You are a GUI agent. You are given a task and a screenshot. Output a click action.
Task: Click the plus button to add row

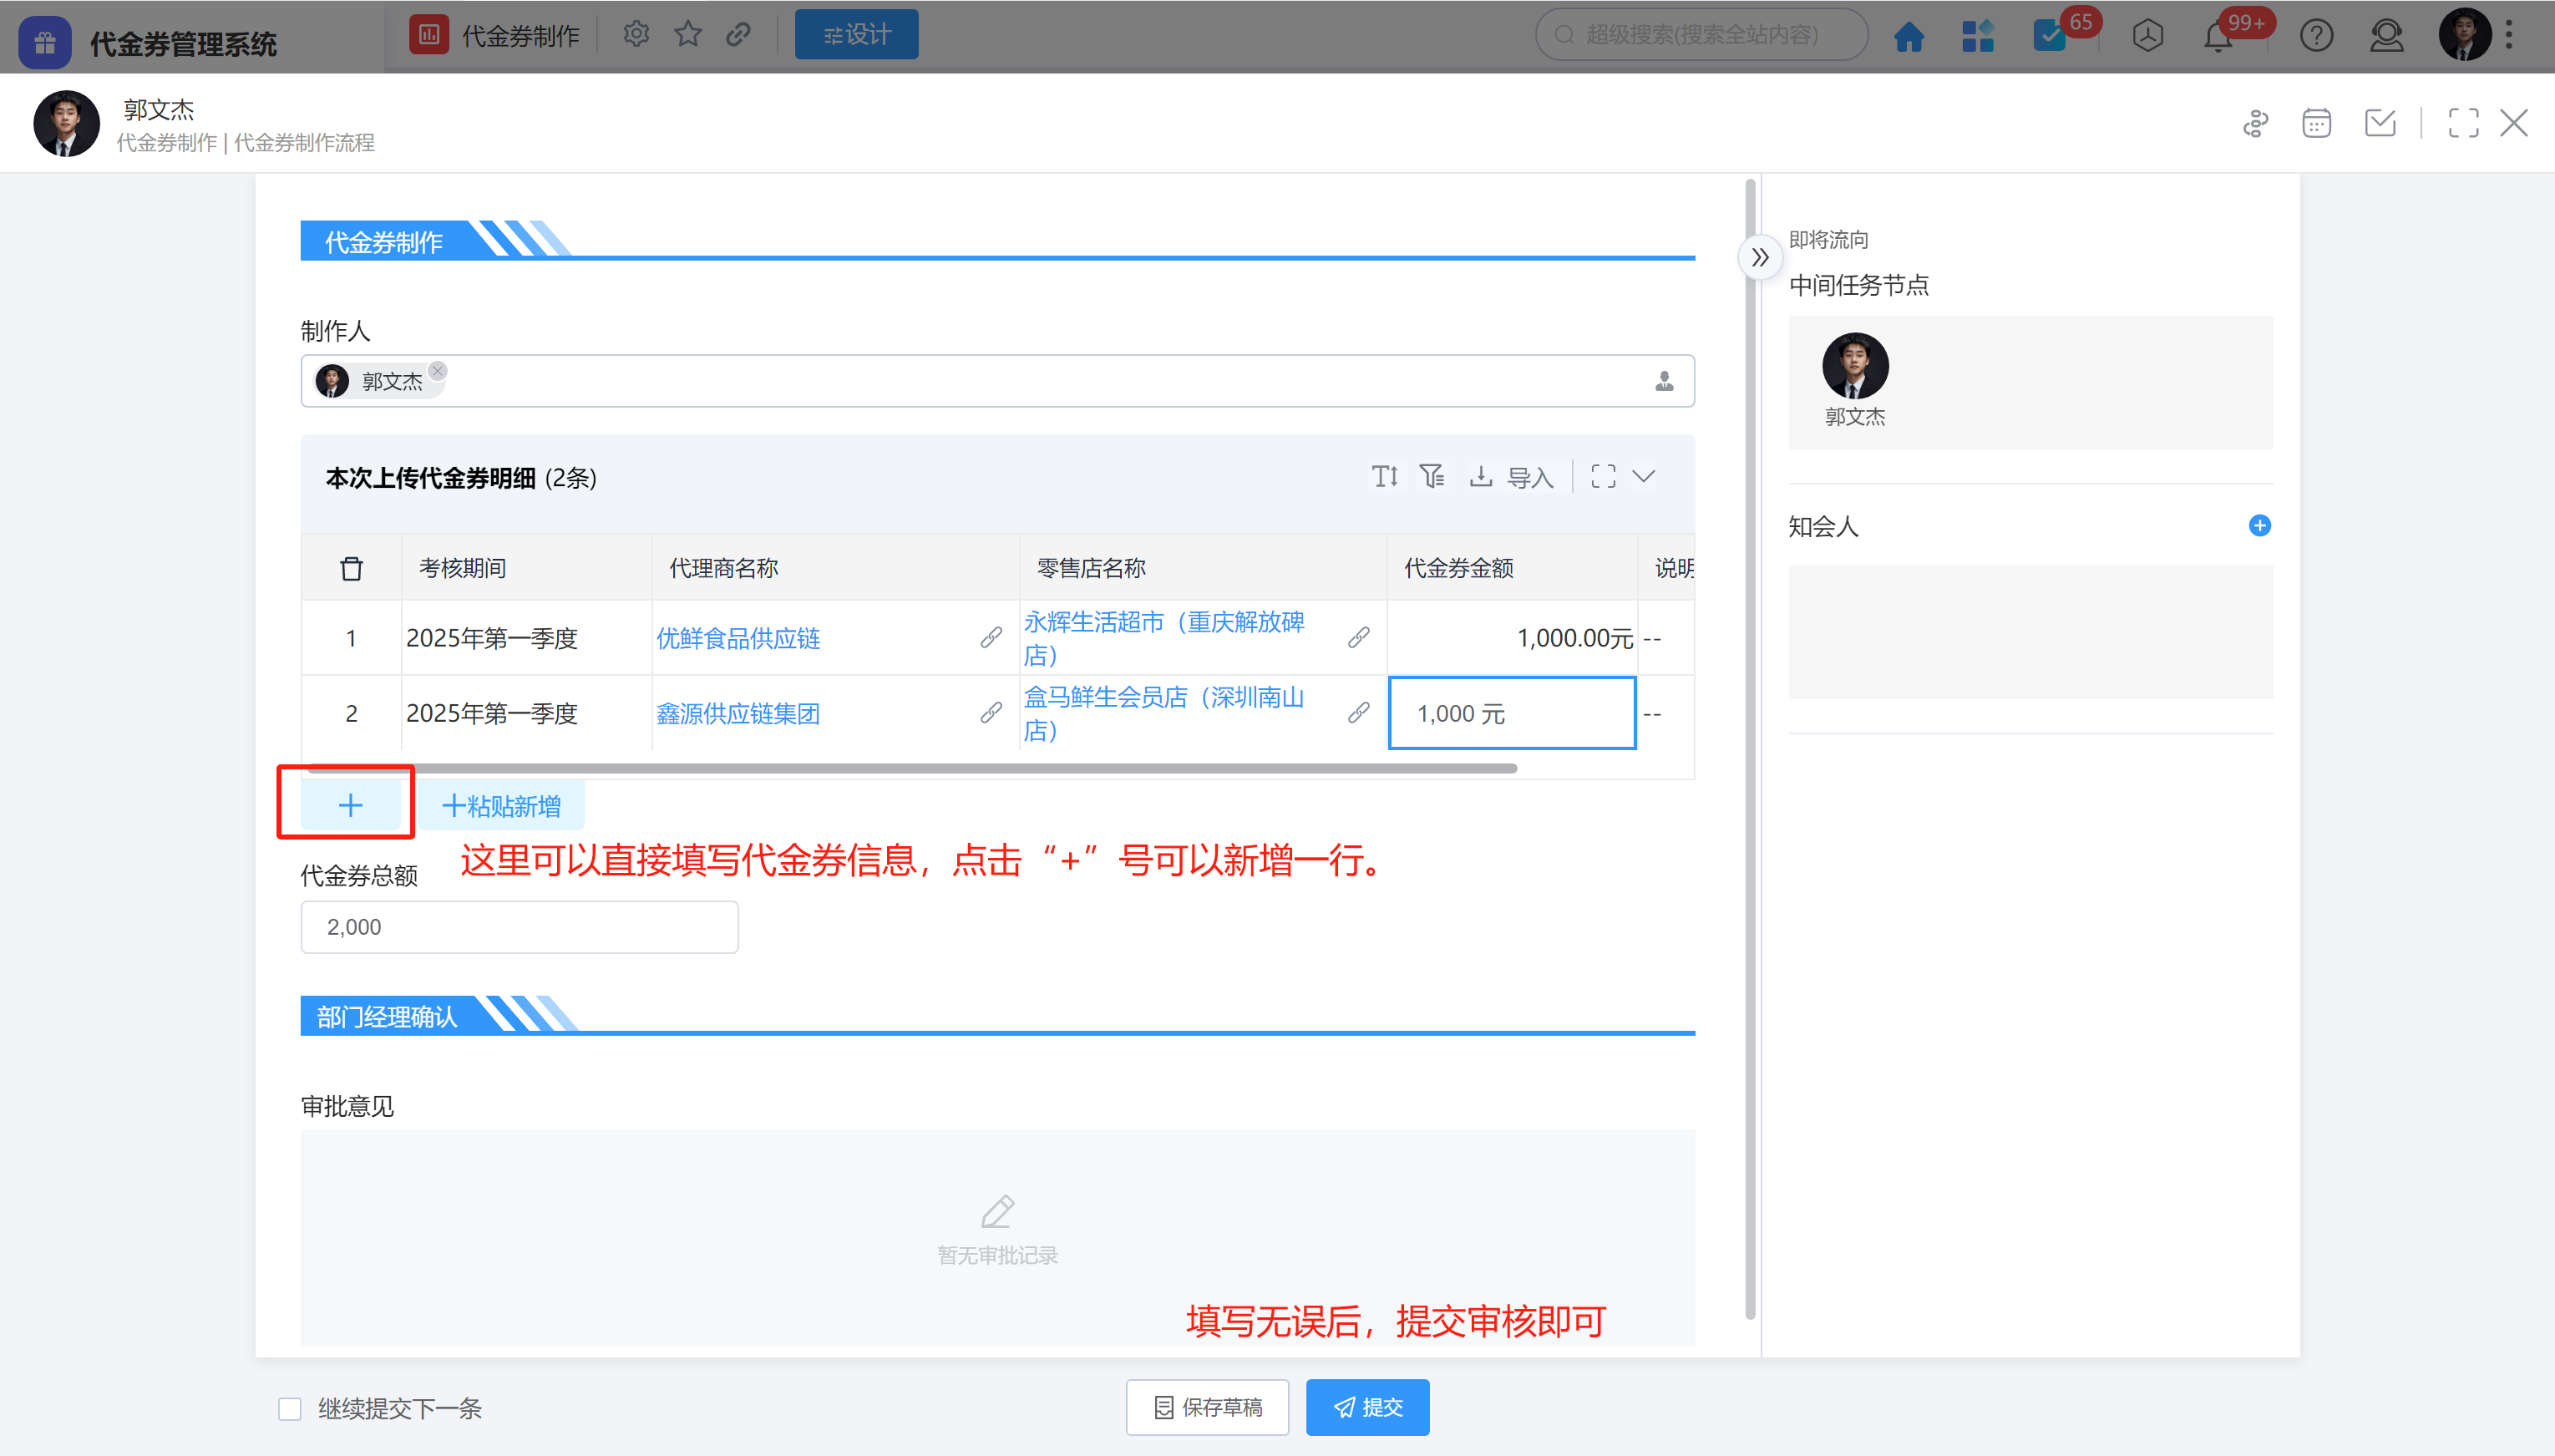[350, 805]
